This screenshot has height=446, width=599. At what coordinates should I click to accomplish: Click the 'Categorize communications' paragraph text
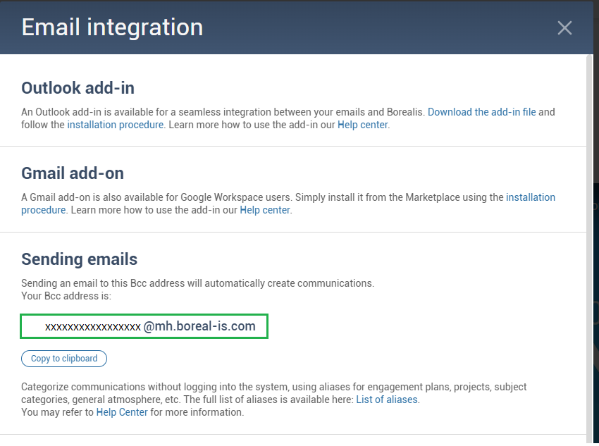coord(211,387)
